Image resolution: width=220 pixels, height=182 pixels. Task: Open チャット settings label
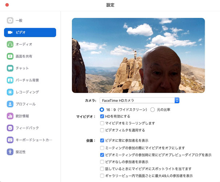click(22, 68)
